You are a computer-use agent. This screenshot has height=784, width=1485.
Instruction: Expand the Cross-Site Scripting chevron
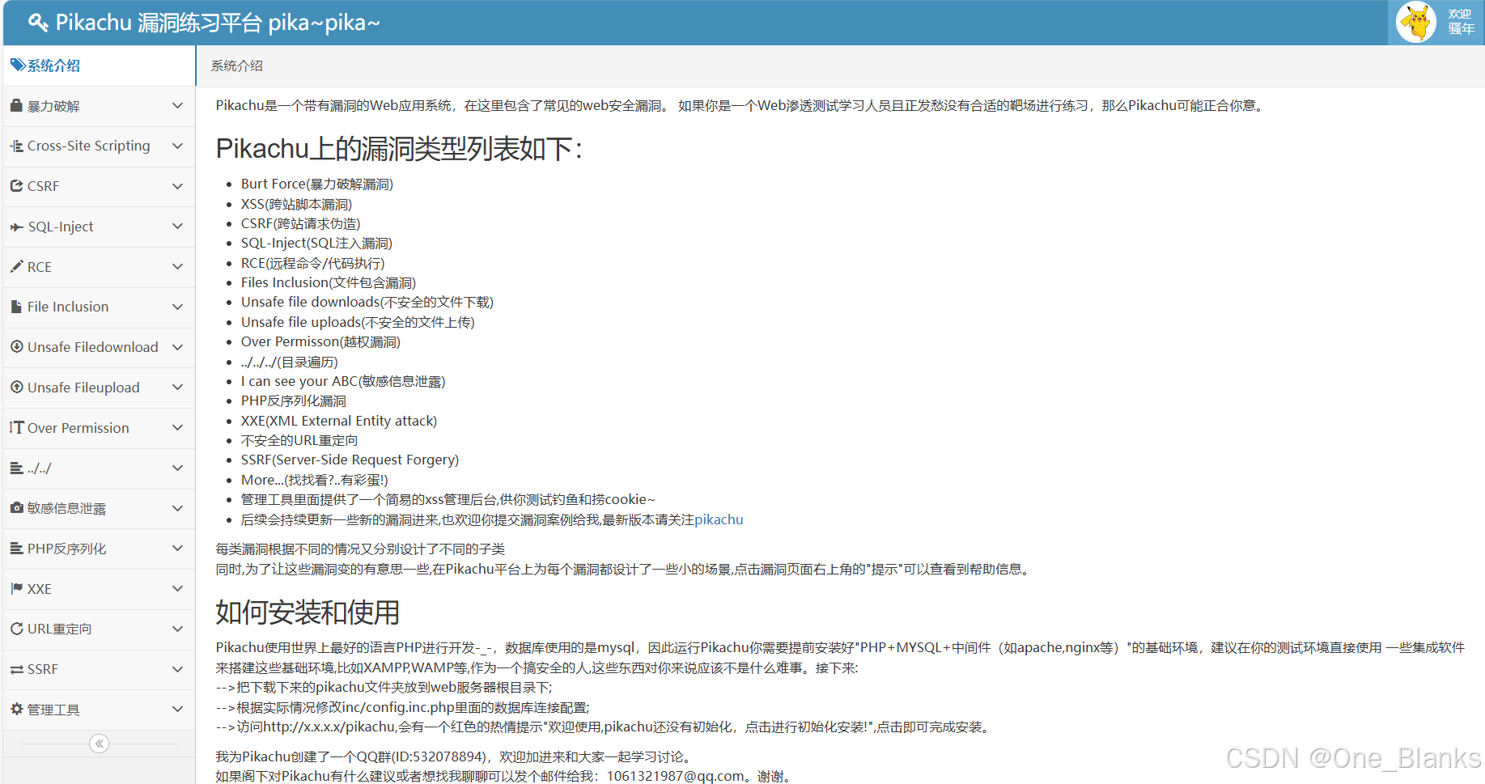[x=178, y=146]
